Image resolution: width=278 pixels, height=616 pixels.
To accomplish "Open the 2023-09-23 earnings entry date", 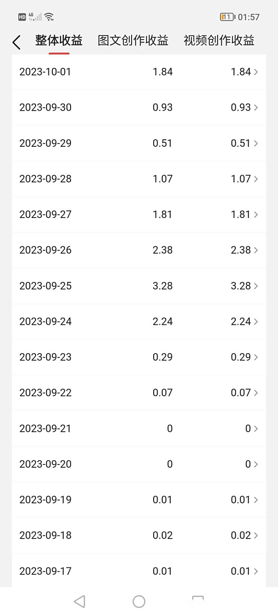I will pos(46,357).
